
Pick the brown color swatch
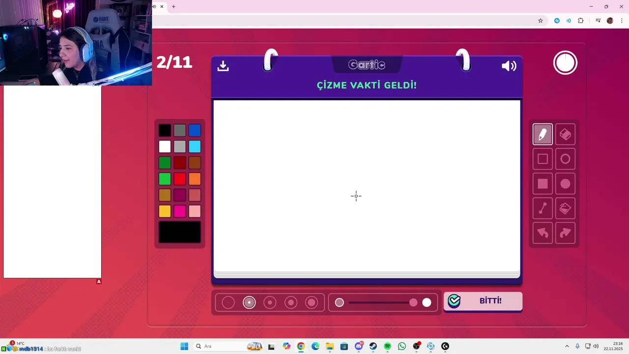195,163
